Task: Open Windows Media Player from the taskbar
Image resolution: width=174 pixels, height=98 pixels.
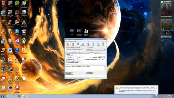Action: (x=14, y=96)
